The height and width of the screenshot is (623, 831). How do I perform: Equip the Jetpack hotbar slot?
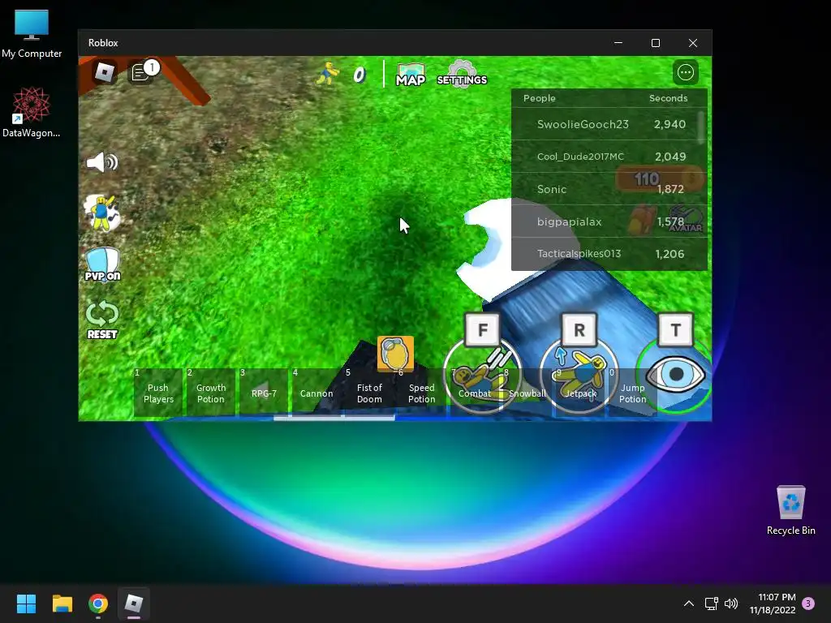click(x=580, y=393)
